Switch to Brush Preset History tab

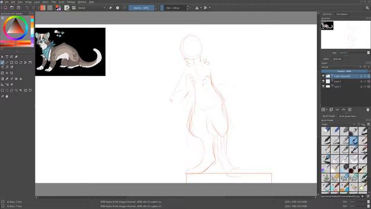coord(348,116)
